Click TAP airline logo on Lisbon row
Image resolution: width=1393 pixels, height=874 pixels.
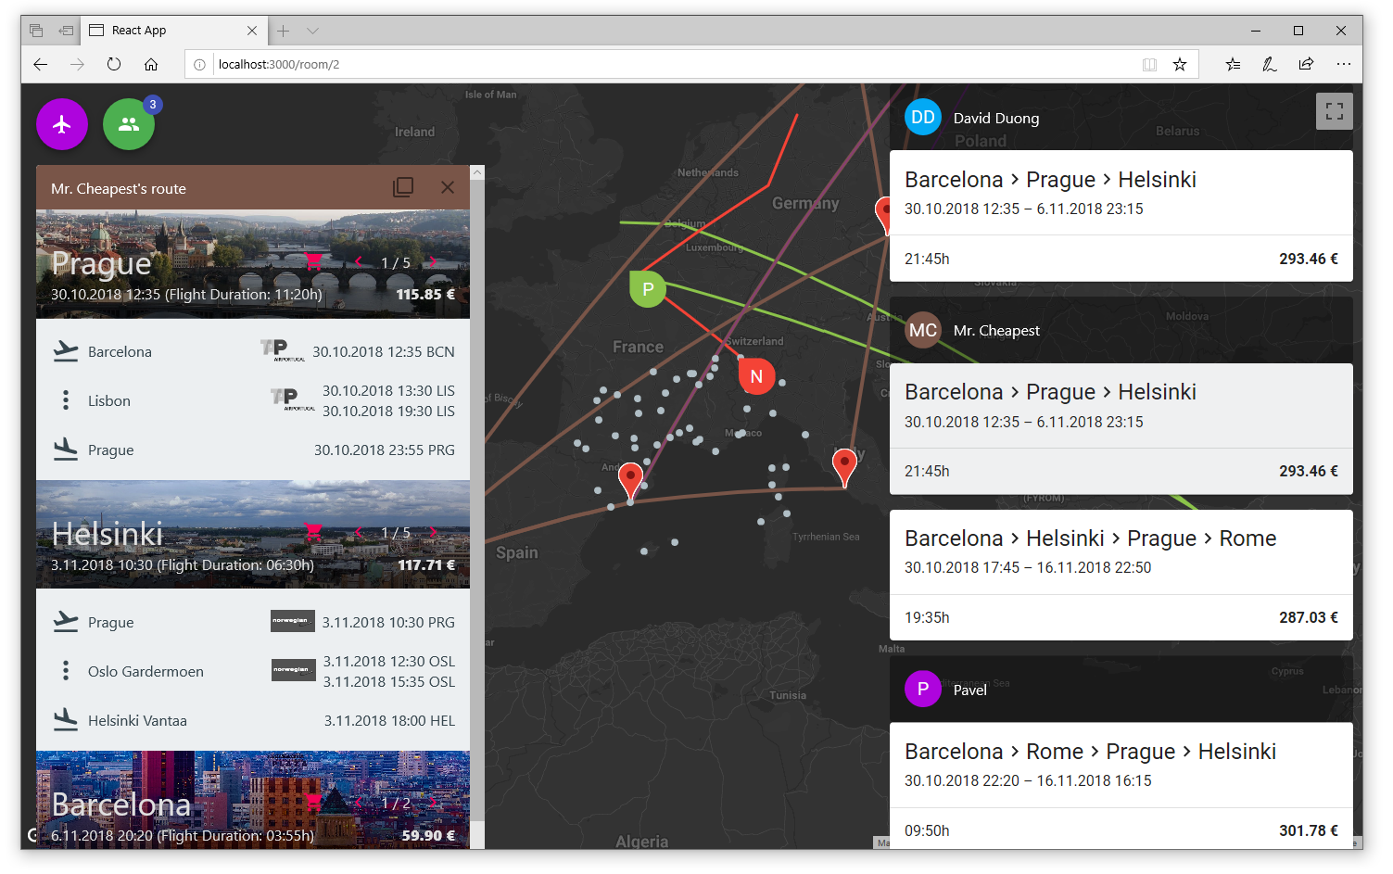coord(292,399)
